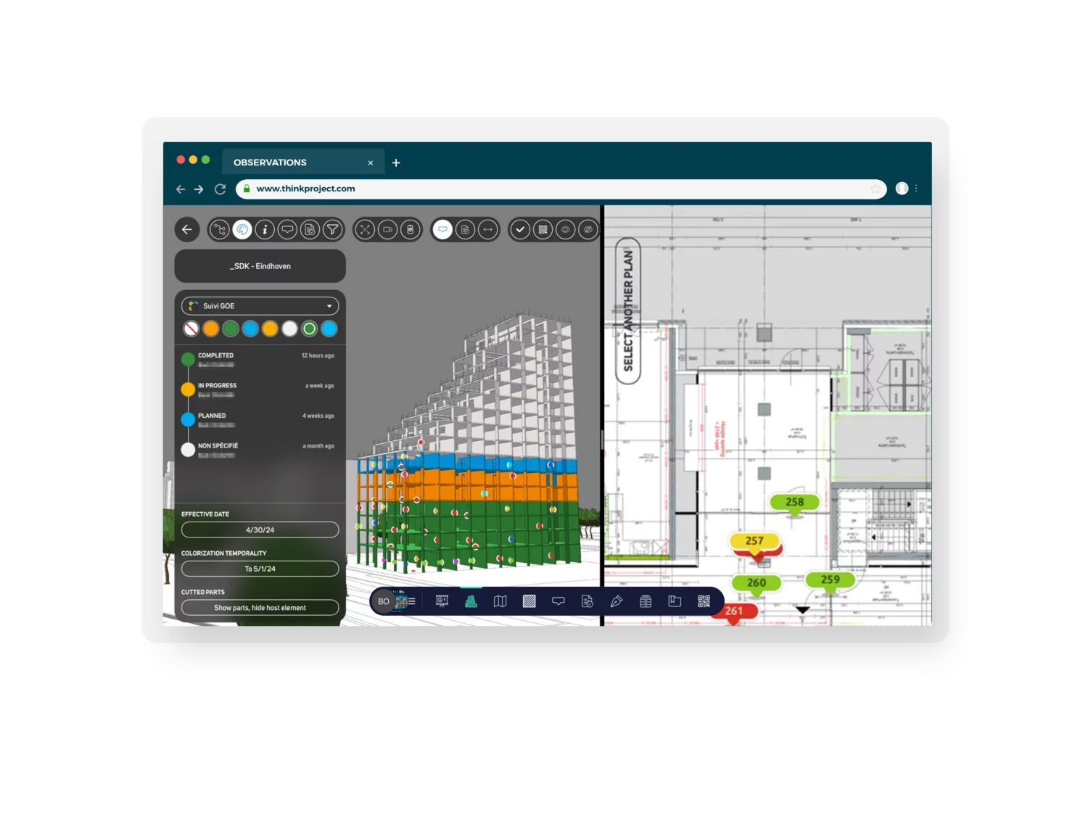
Task: Open the 3D building model icon in bottom bar
Action: [x=471, y=601]
